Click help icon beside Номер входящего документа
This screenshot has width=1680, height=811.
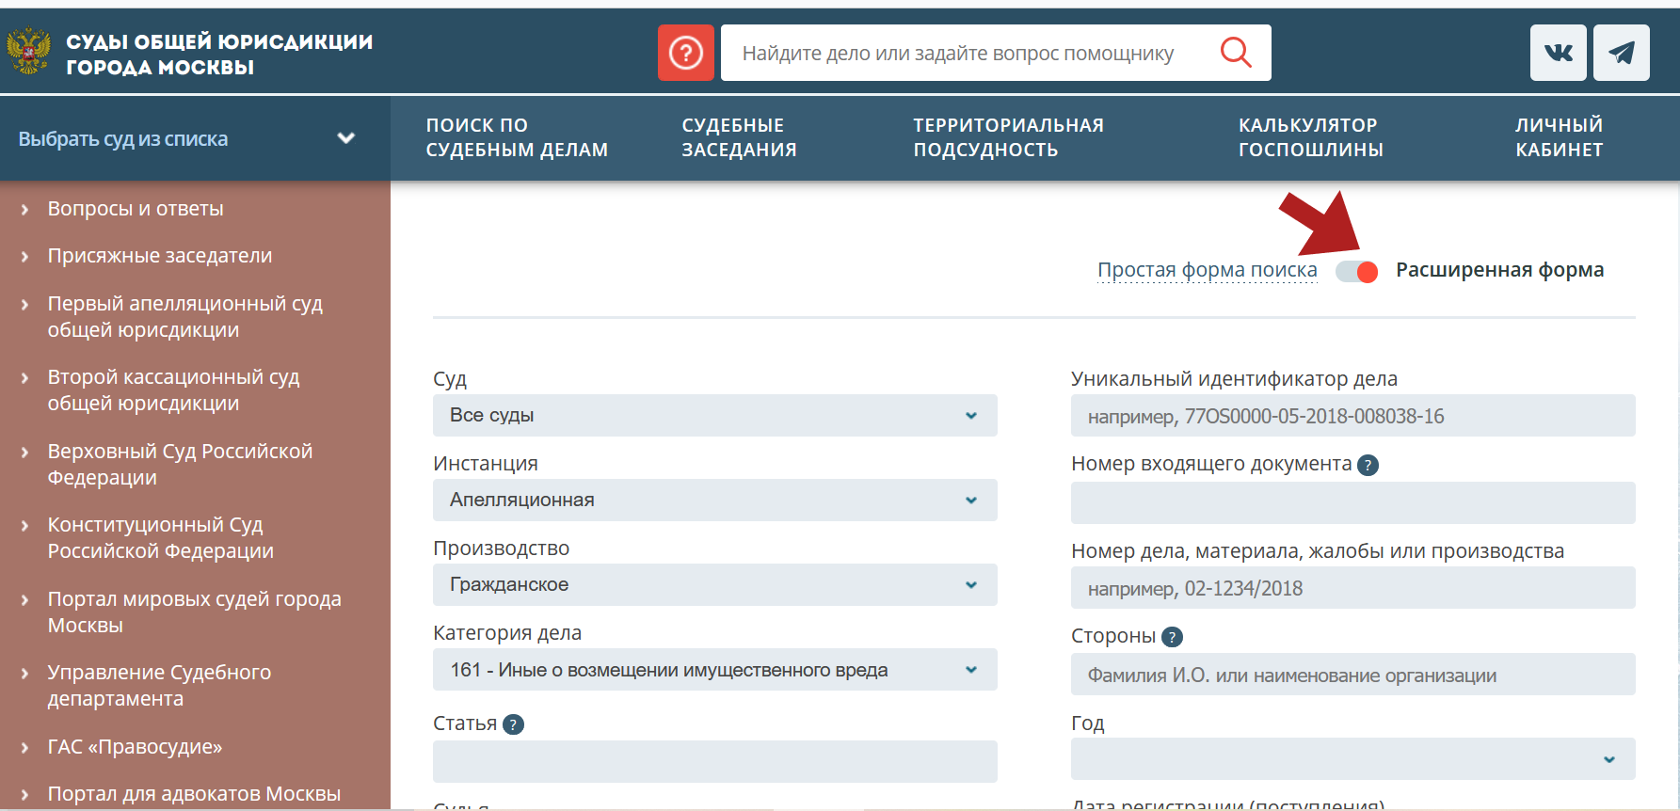click(x=1368, y=465)
